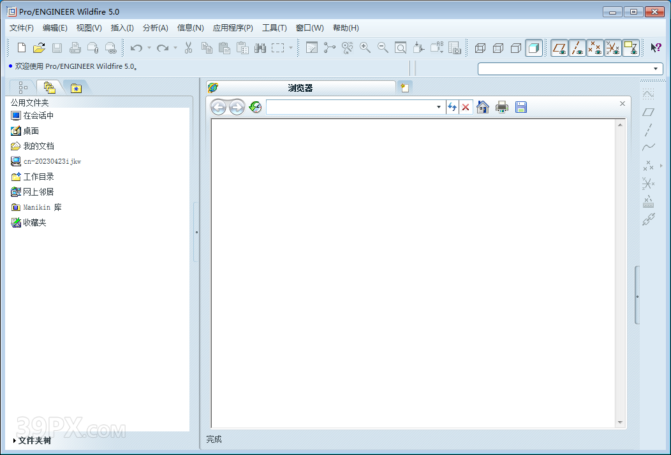Click the browser History icon
Screen dimensions: 671x455
[x=256, y=107]
